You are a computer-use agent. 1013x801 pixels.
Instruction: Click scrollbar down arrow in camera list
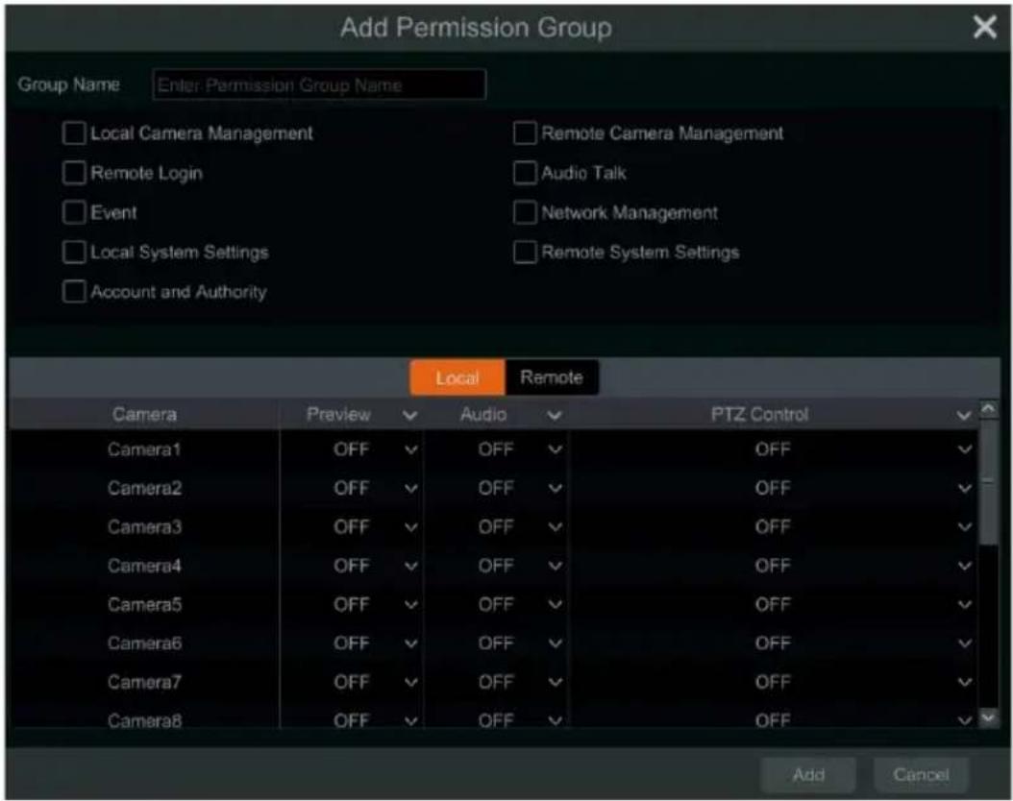[988, 717]
